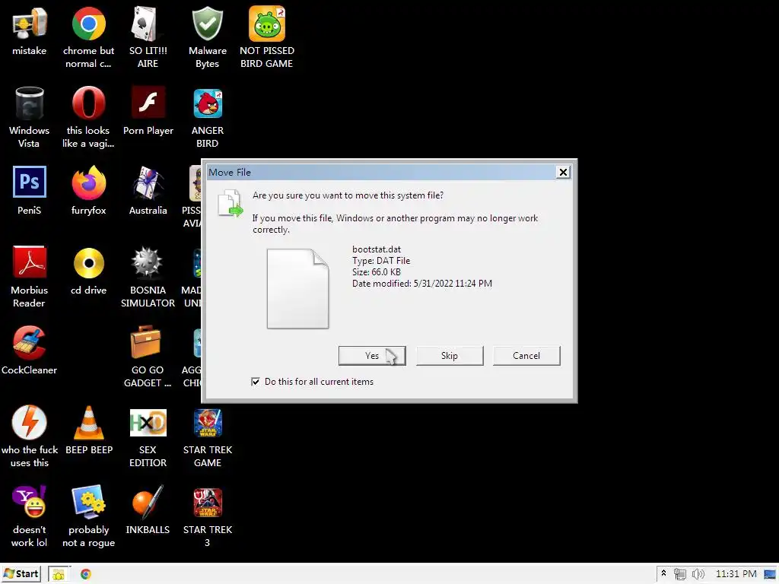Viewport: 779px width, 584px height.
Task: Click the bootstat.dat file thumbnail
Action: [297, 288]
